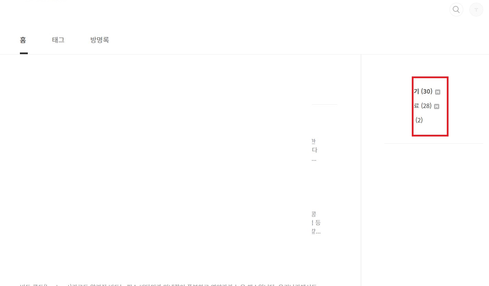
Task: Open the category with (2) posts
Action: click(419, 120)
